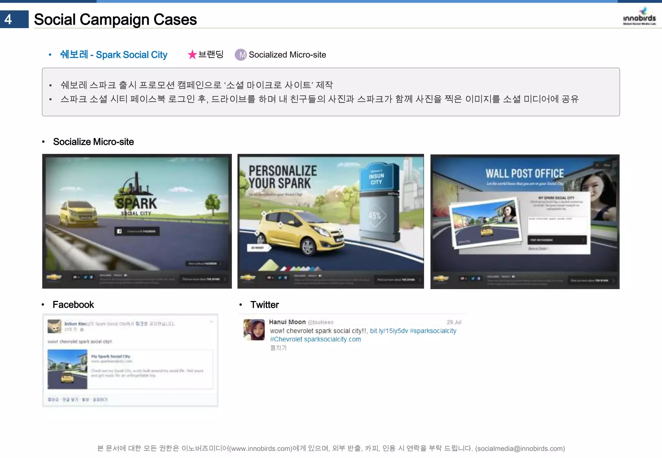Click the Social Campaign Cases title
662x458 pixels.
pyautogui.click(x=115, y=19)
